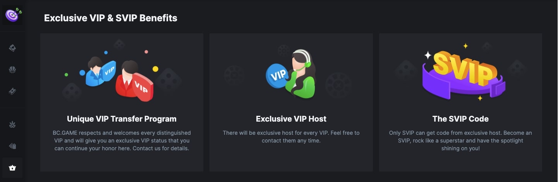Click the blue VIP badge held by host
The image size is (558, 182).
276,76
